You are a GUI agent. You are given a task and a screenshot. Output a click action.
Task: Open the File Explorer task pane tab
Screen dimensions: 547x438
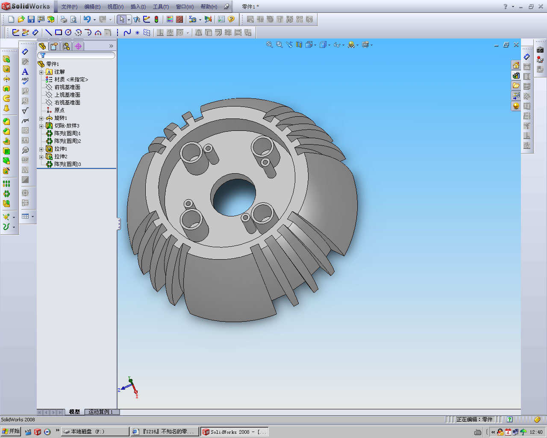tap(516, 86)
